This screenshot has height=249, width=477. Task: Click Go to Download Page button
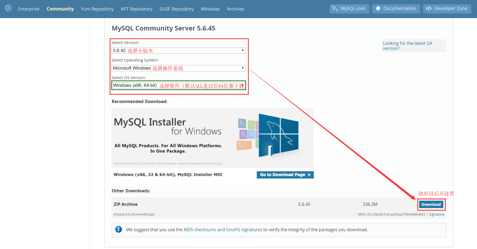click(285, 175)
